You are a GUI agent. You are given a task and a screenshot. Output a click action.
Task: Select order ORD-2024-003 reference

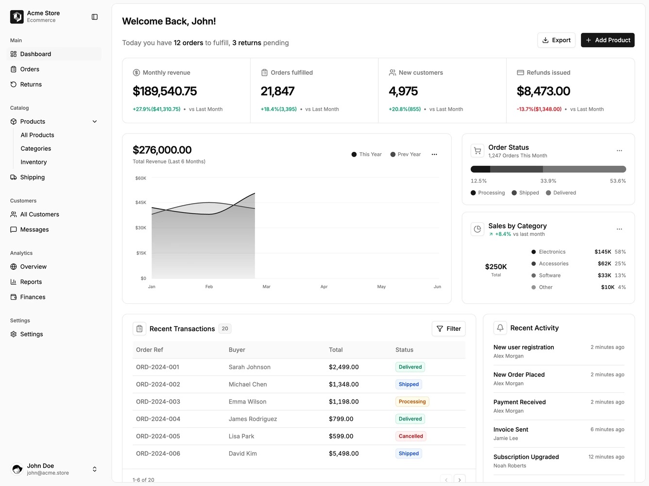click(158, 402)
